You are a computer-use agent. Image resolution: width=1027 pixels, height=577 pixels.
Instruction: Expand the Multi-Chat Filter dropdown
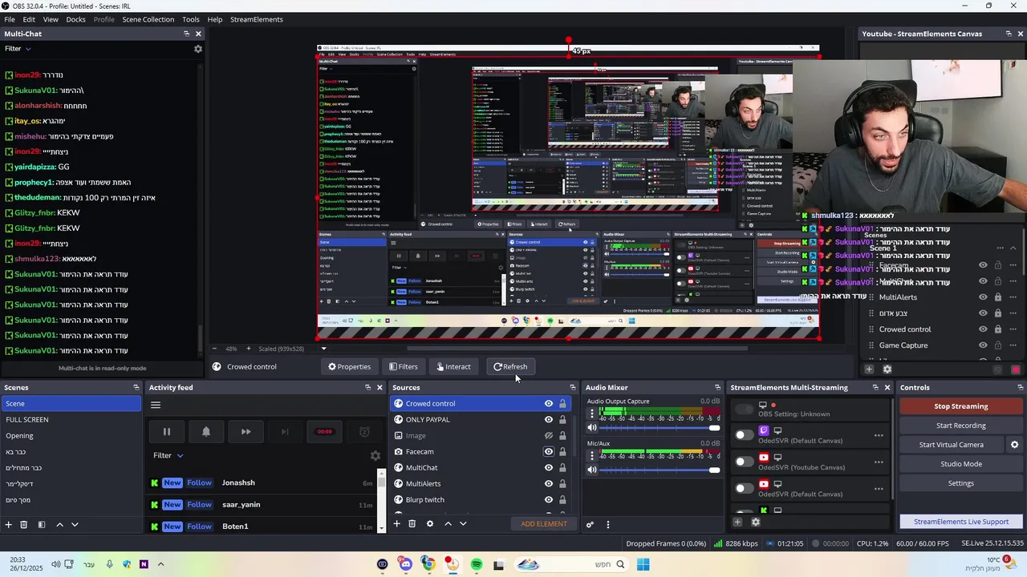click(18, 49)
